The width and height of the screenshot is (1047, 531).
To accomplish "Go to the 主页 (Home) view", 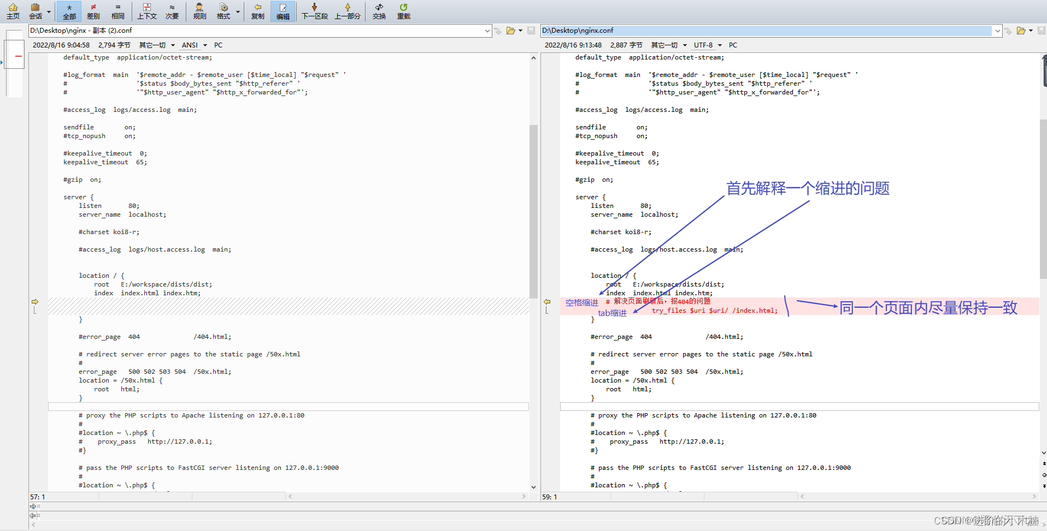I will pos(13,11).
